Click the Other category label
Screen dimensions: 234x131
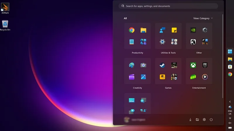click(199, 53)
